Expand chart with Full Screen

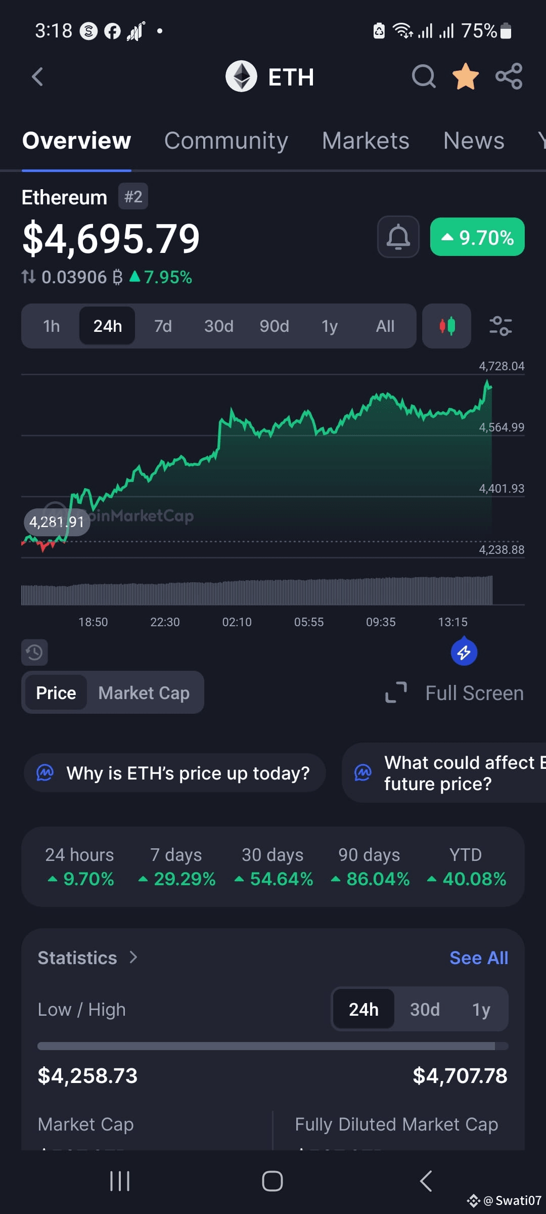454,693
